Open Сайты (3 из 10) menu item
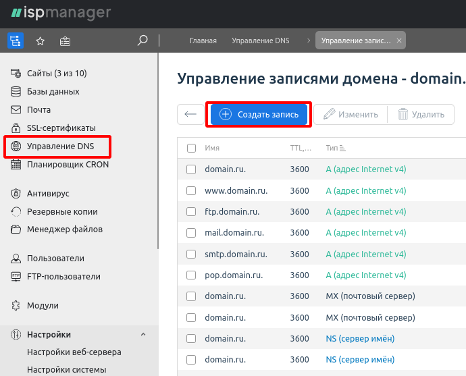The image size is (466, 376). (57, 74)
